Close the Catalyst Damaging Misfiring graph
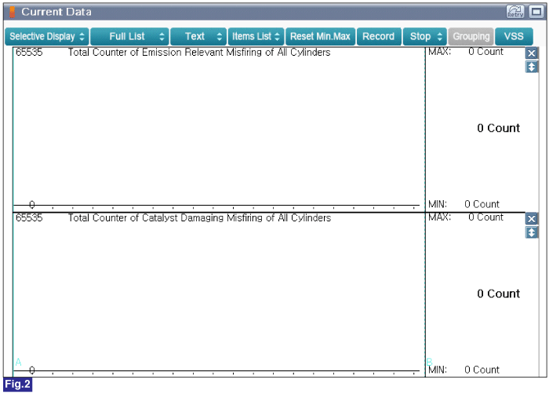The image size is (549, 394). pyautogui.click(x=532, y=219)
